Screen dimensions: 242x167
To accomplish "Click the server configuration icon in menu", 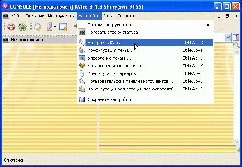I will (82, 73).
